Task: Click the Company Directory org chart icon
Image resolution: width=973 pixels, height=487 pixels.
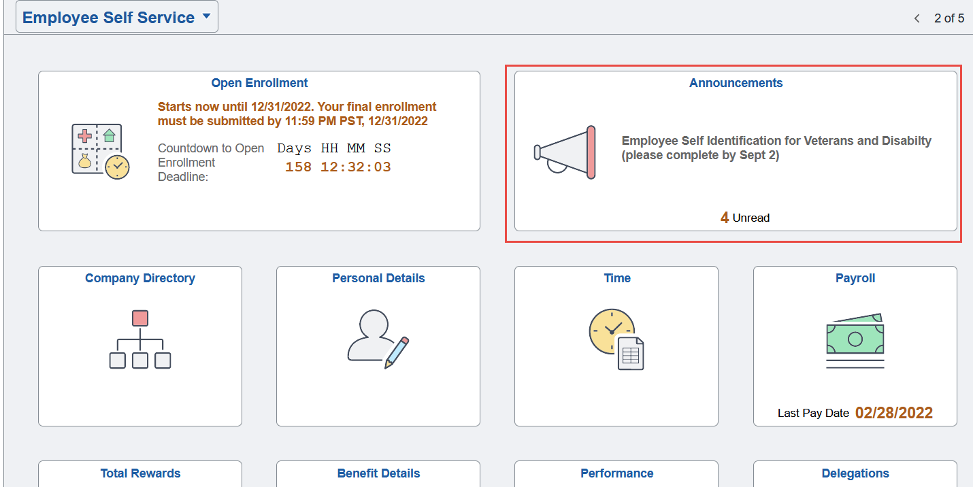Action: (x=140, y=339)
